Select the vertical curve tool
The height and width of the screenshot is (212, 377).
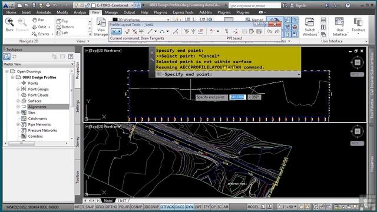coord(163,31)
